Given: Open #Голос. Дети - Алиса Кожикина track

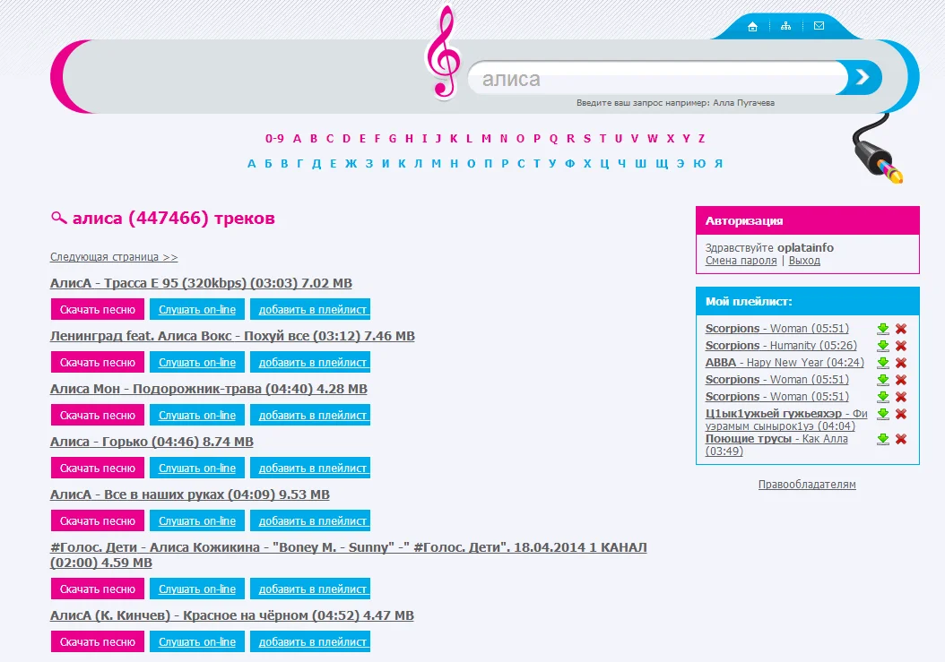Looking at the screenshot, I should click(349, 555).
